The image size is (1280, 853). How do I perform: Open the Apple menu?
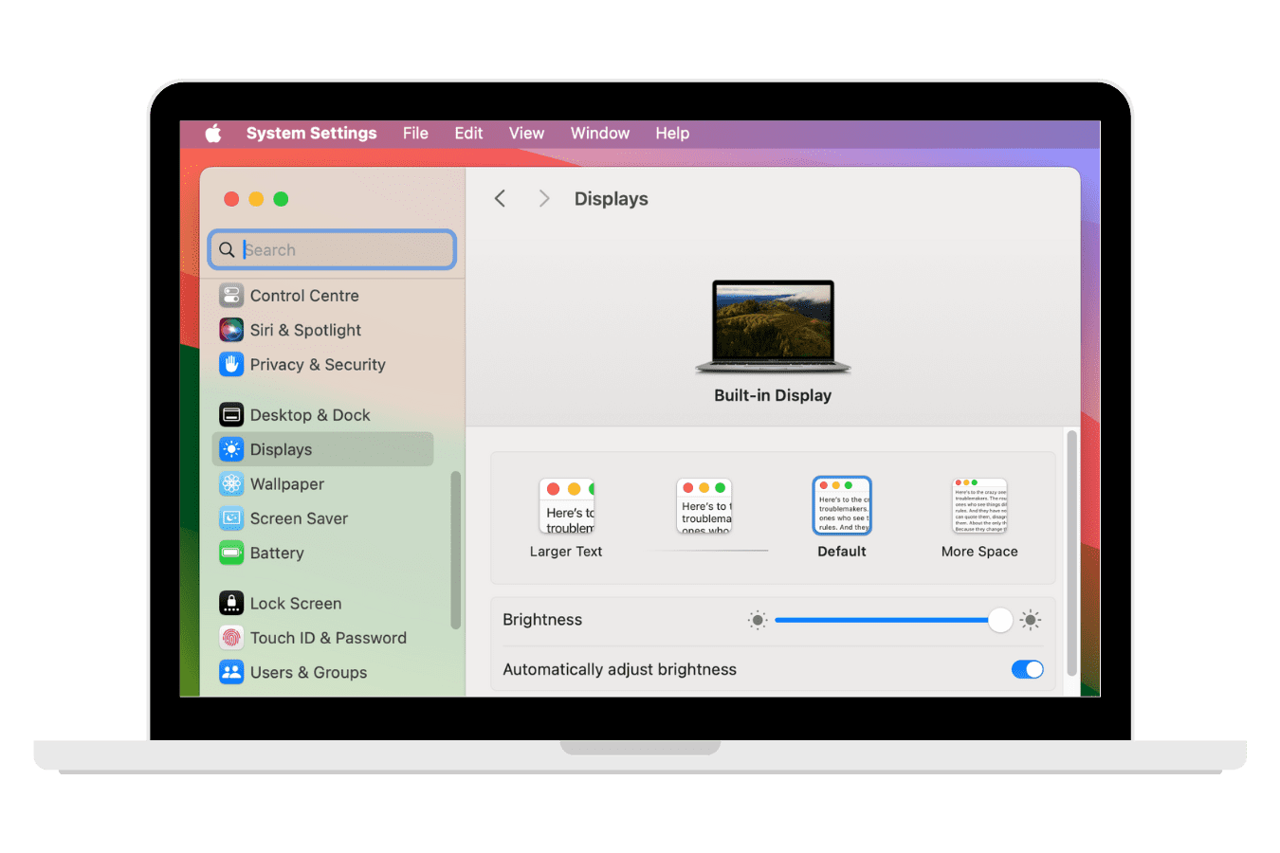(x=213, y=133)
